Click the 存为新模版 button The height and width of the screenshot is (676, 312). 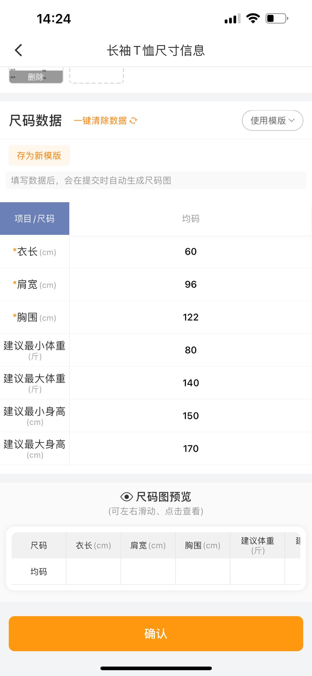pos(39,156)
